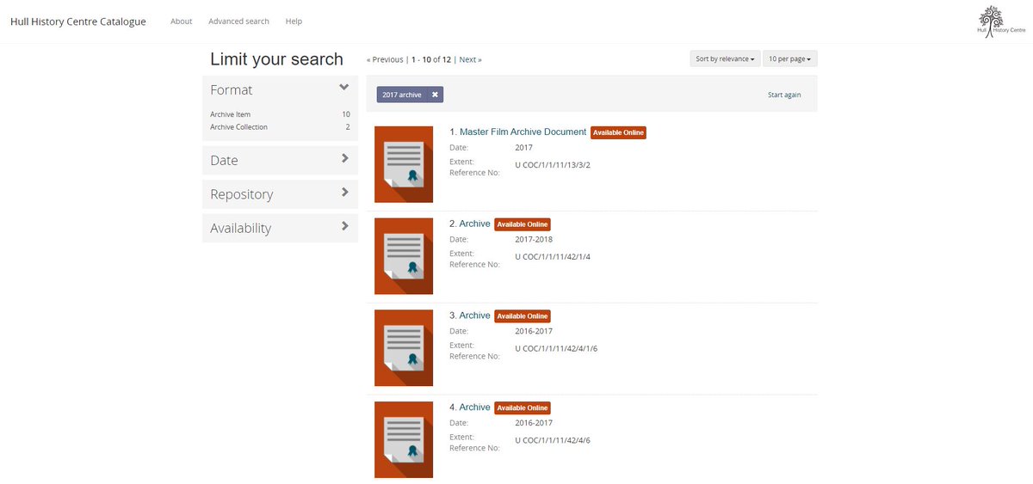The width and height of the screenshot is (1033, 484).
Task: Open 'Master Film Archive Document' result title
Action: tap(523, 132)
